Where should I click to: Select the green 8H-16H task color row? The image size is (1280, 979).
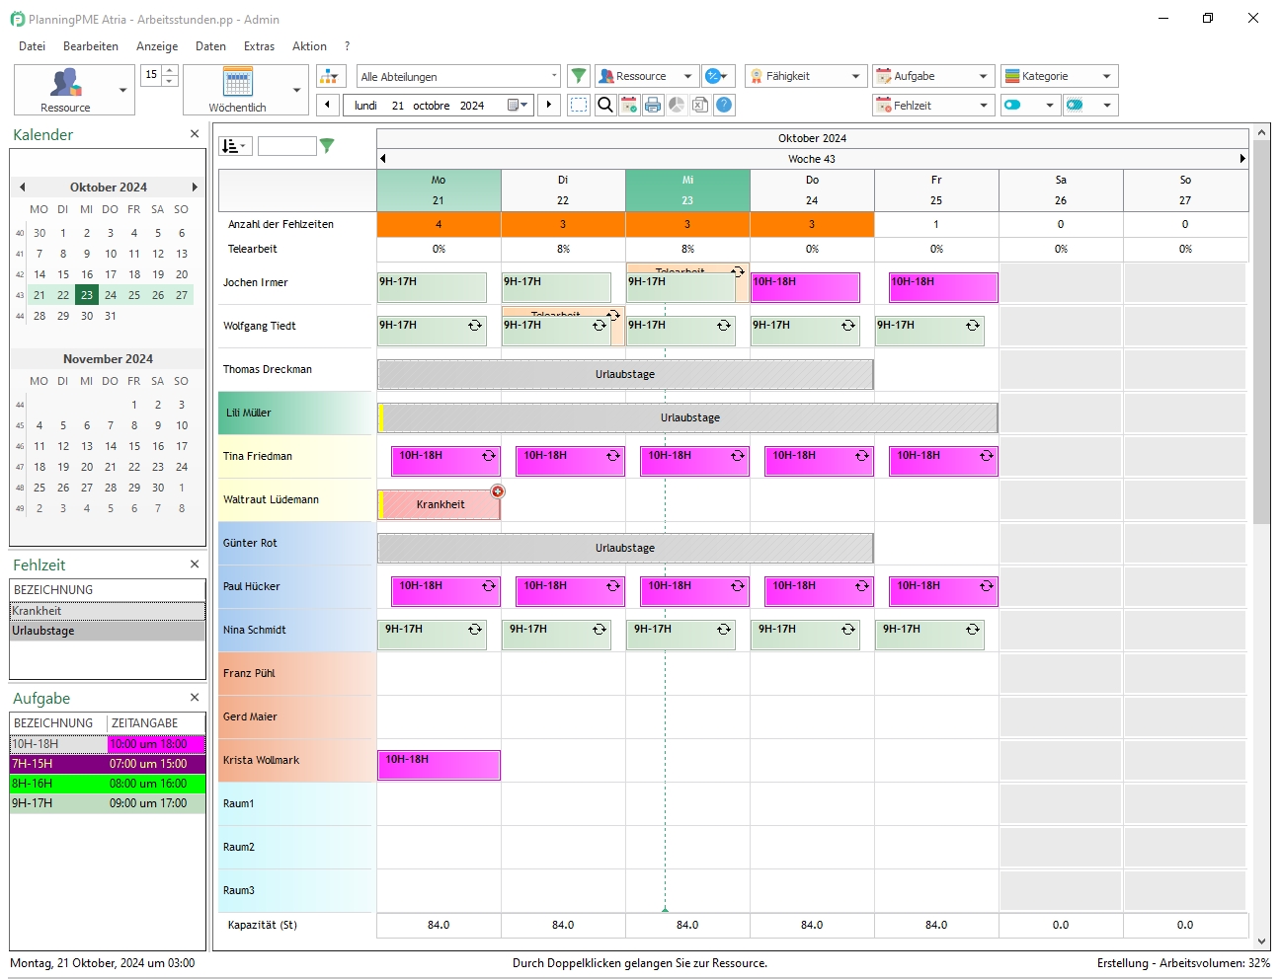point(108,784)
